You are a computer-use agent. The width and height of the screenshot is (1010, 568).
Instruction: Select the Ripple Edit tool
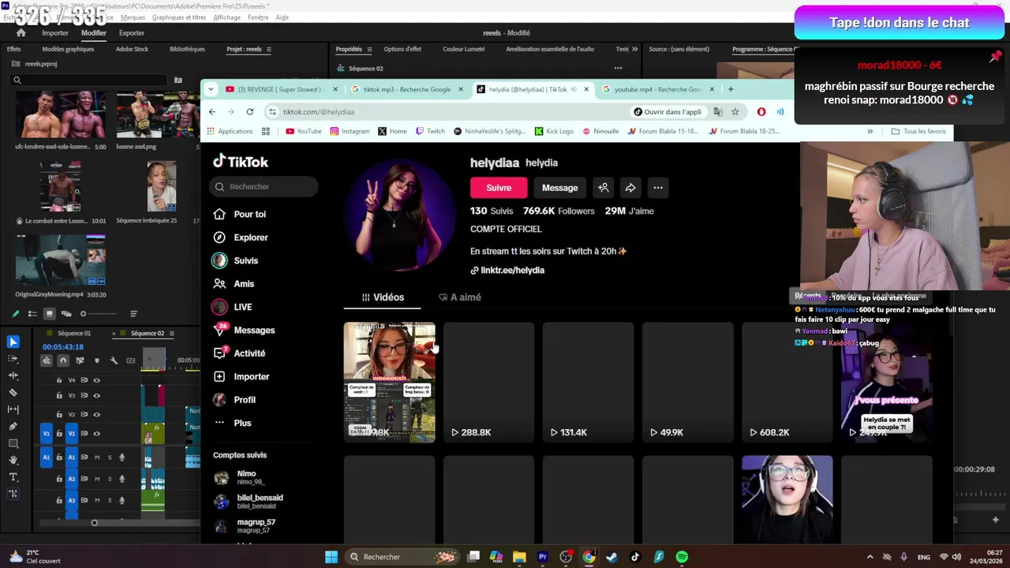click(x=13, y=376)
